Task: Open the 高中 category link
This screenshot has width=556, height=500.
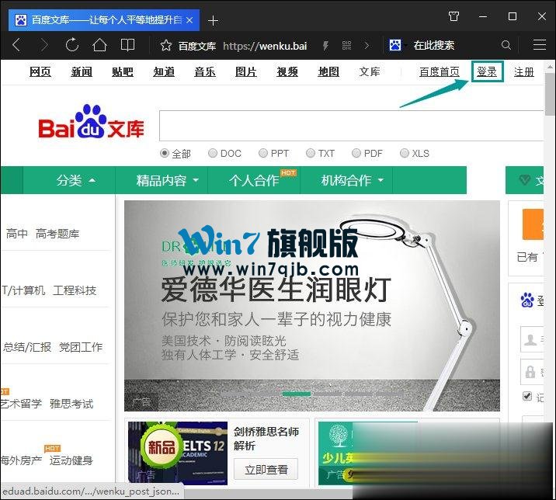Action: pyautogui.click(x=16, y=234)
